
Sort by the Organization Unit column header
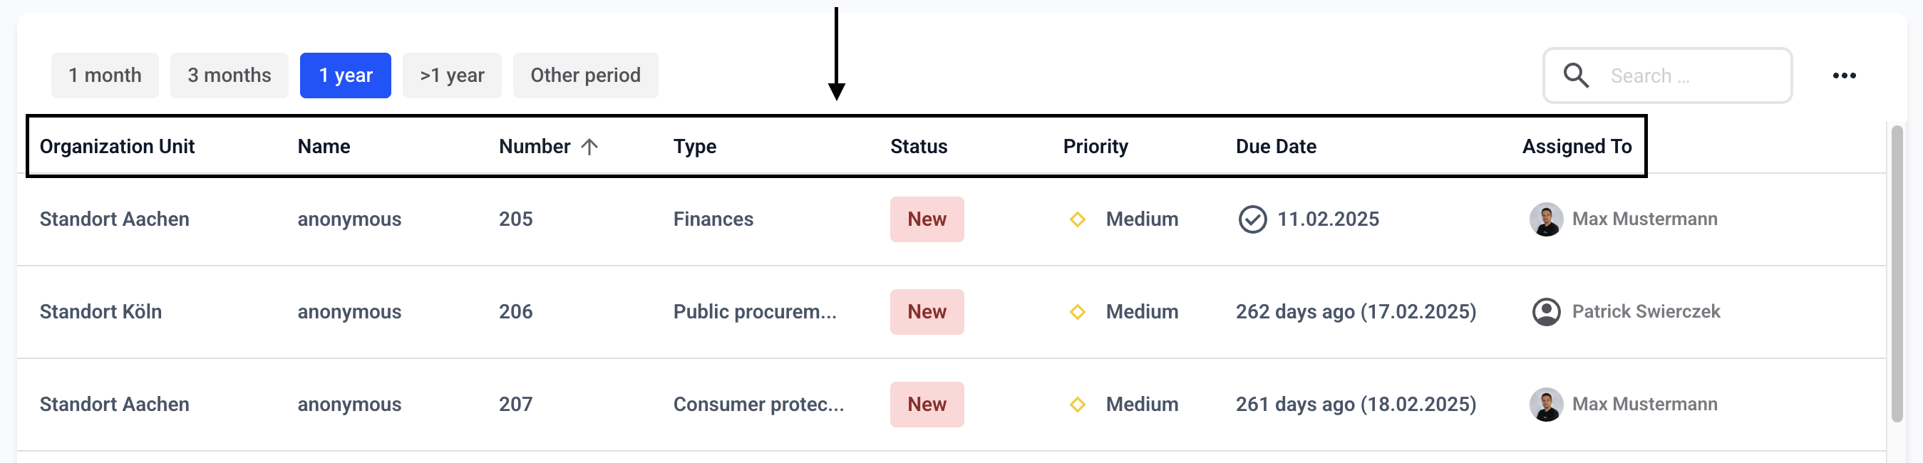[117, 147]
